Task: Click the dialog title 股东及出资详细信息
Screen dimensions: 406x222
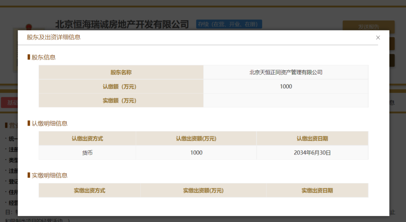Action: (x=54, y=37)
